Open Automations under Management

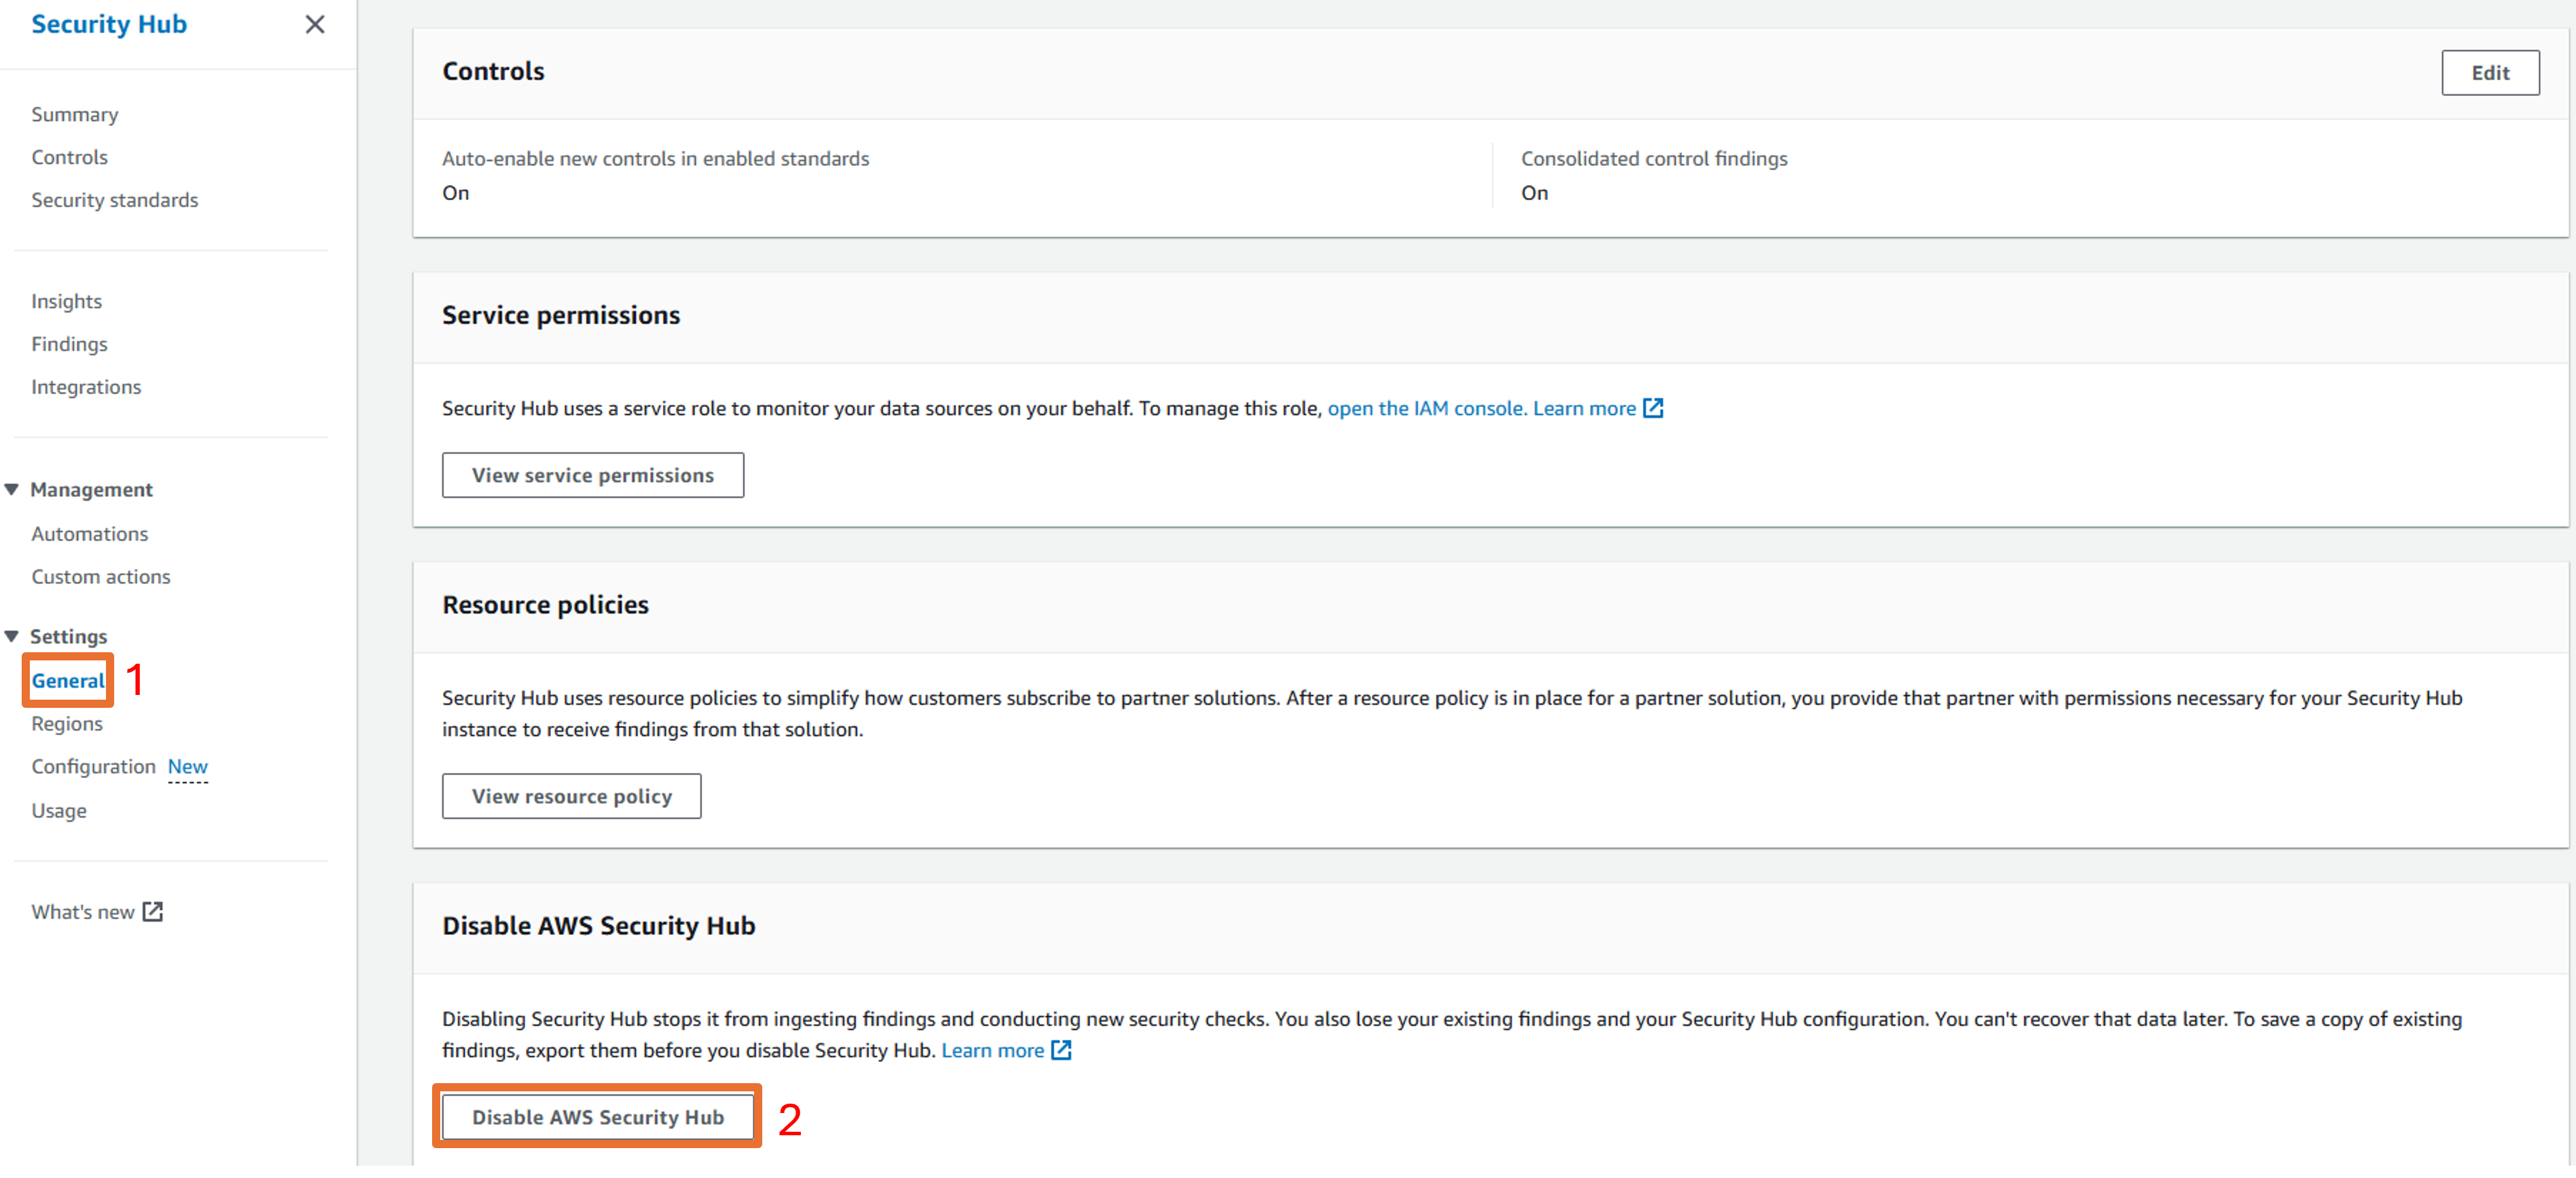coord(89,534)
